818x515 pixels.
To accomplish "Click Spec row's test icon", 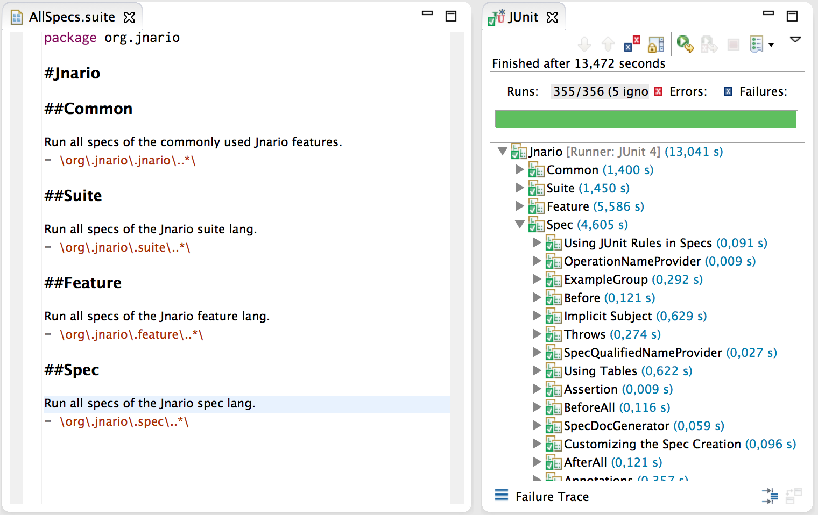I will (536, 225).
